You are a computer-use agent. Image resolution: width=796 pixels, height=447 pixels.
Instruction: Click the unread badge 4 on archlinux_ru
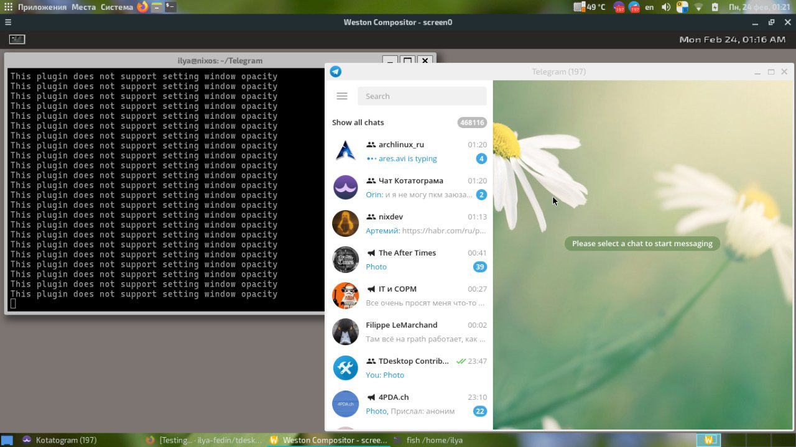tap(481, 159)
